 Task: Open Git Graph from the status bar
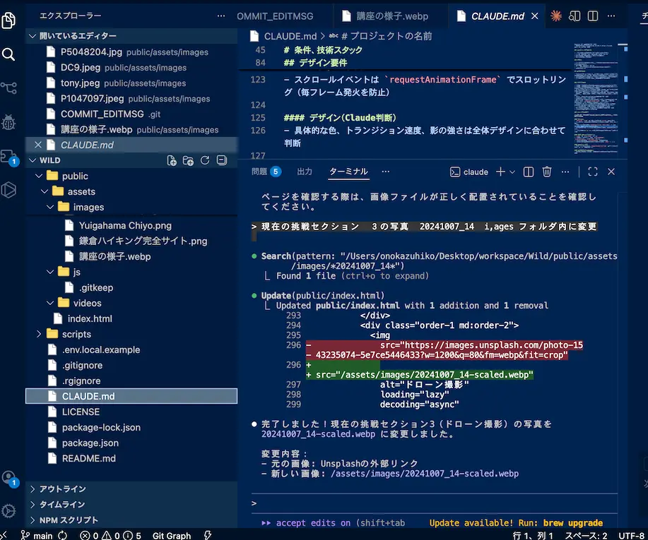(x=171, y=535)
